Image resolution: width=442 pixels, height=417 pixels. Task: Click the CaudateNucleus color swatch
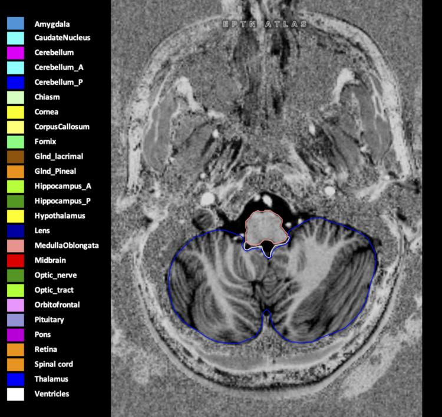point(15,38)
